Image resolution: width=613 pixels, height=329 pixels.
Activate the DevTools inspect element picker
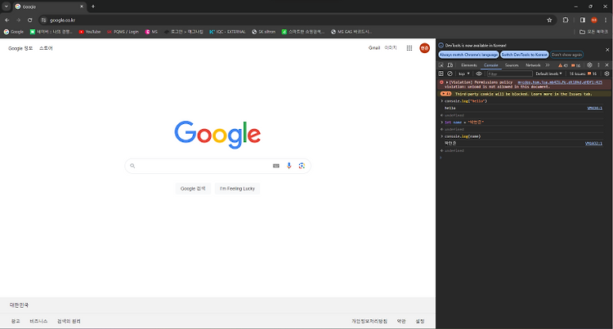pos(441,65)
